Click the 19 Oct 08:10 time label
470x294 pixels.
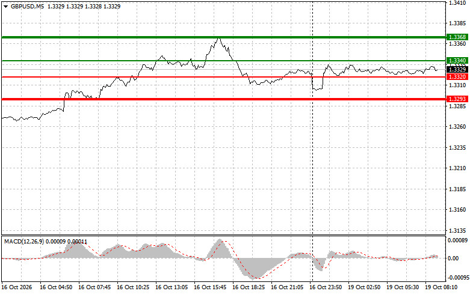441,287
